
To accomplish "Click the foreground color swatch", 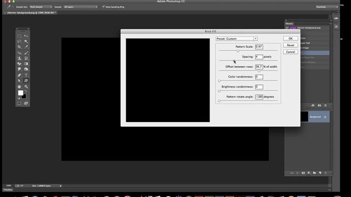I will click(20, 92).
